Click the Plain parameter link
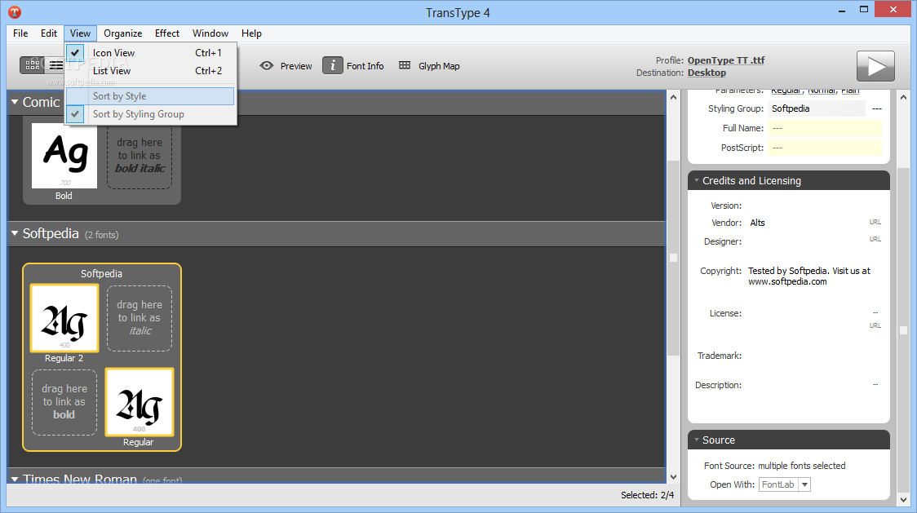 [850, 91]
